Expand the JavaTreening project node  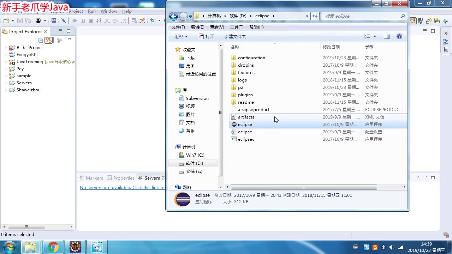6,62
